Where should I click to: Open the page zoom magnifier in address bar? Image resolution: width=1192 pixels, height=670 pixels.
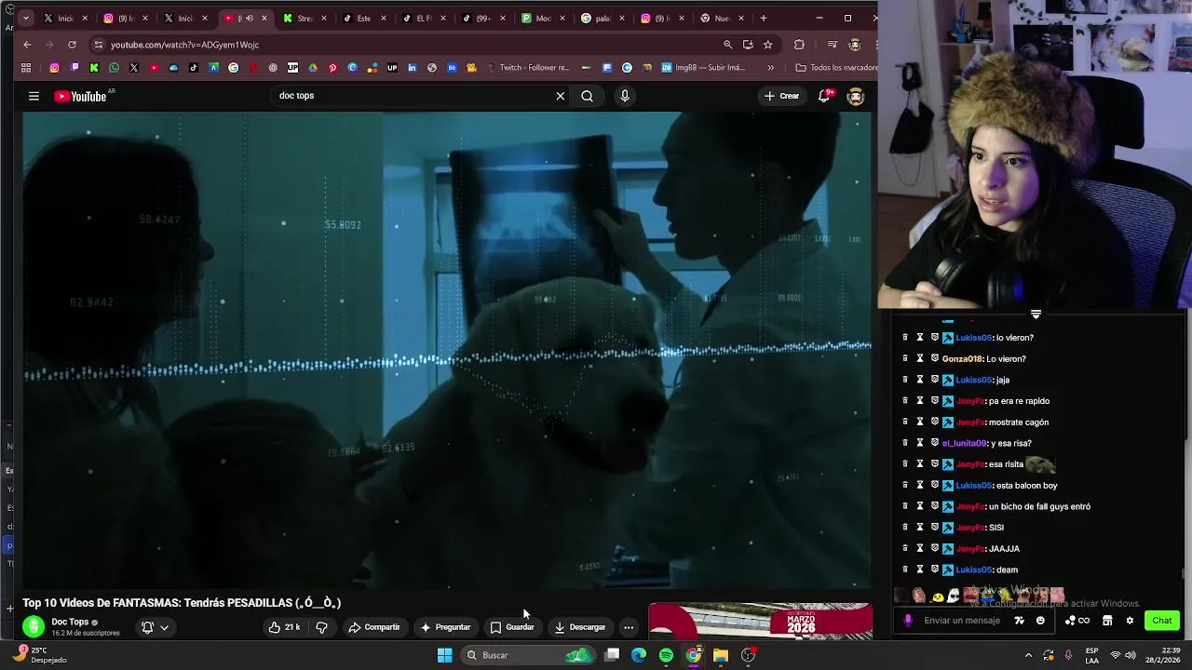point(728,45)
